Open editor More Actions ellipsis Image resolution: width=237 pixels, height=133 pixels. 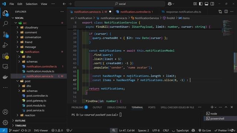[x=232, y=12]
